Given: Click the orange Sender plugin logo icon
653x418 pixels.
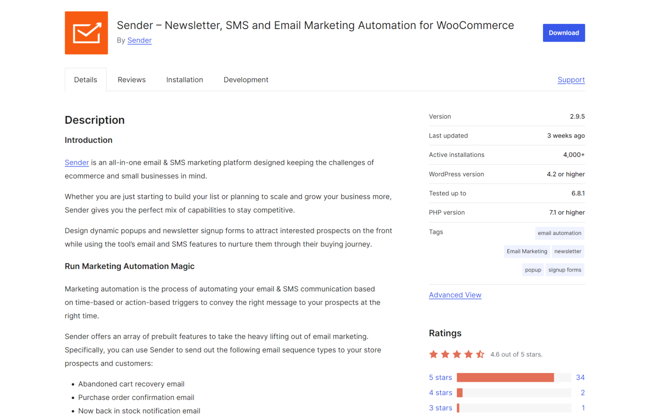Looking at the screenshot, I should [x=86, y=33].
